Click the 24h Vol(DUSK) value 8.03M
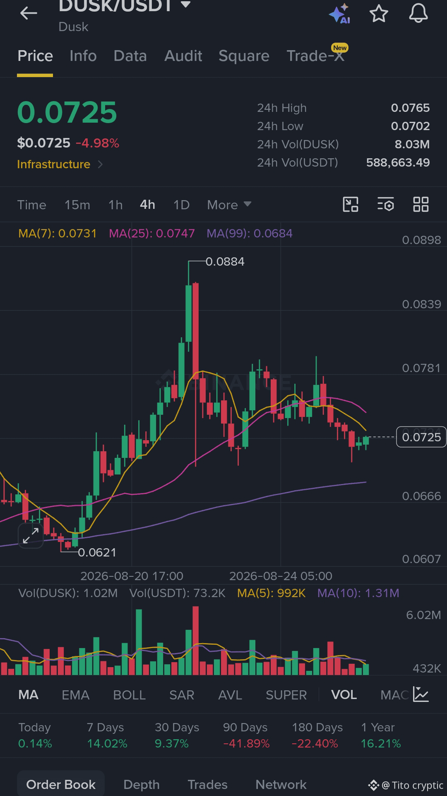The image size is (447, 796). pyautogui.click(x=412, y=144)
